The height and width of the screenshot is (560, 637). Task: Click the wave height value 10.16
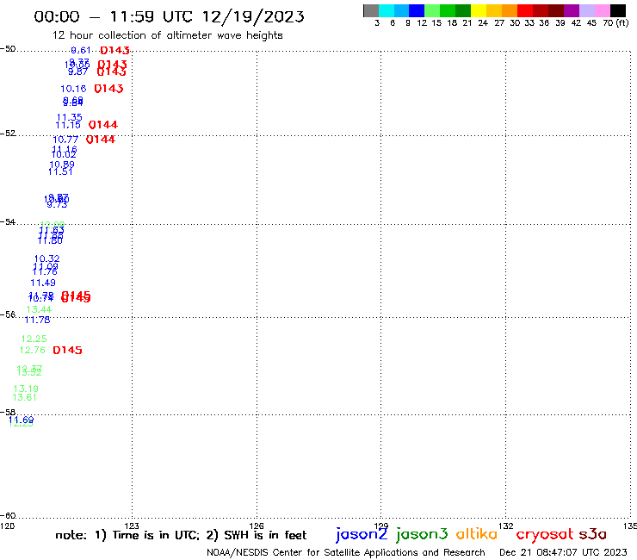point(73,89)
